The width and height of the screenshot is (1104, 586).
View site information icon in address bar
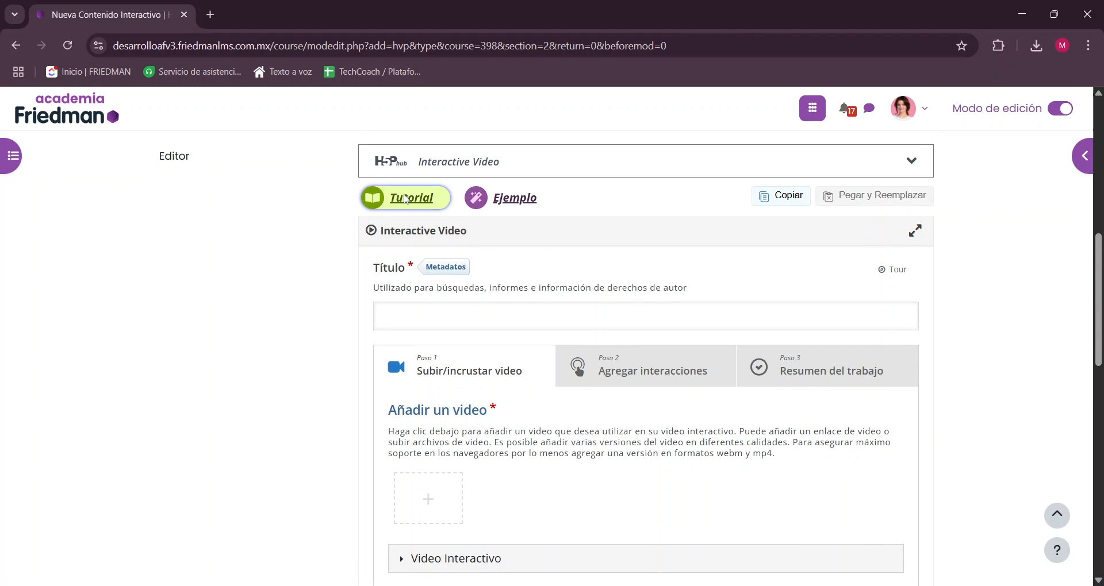coord(98,46)
